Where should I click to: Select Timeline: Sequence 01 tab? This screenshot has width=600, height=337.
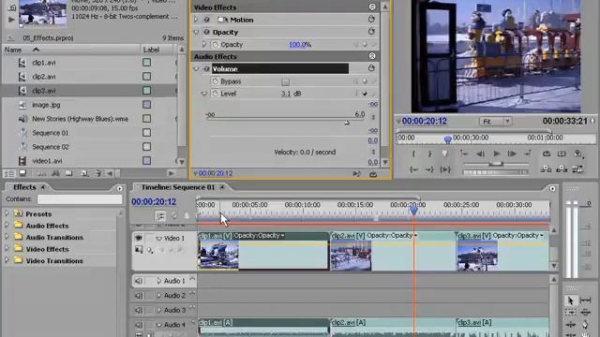[x=178, y=187]
